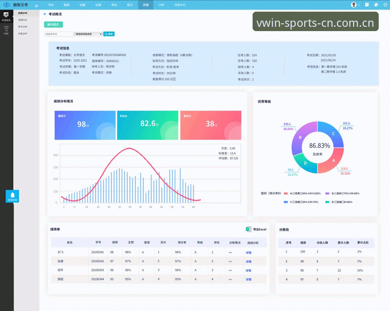
Task: Click the 搜索 search button
Action: pyautogui.click(x=109, y=34)
